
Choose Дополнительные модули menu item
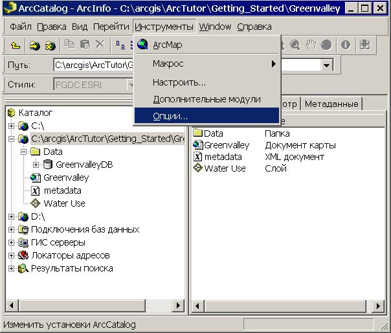click(207, 99)
